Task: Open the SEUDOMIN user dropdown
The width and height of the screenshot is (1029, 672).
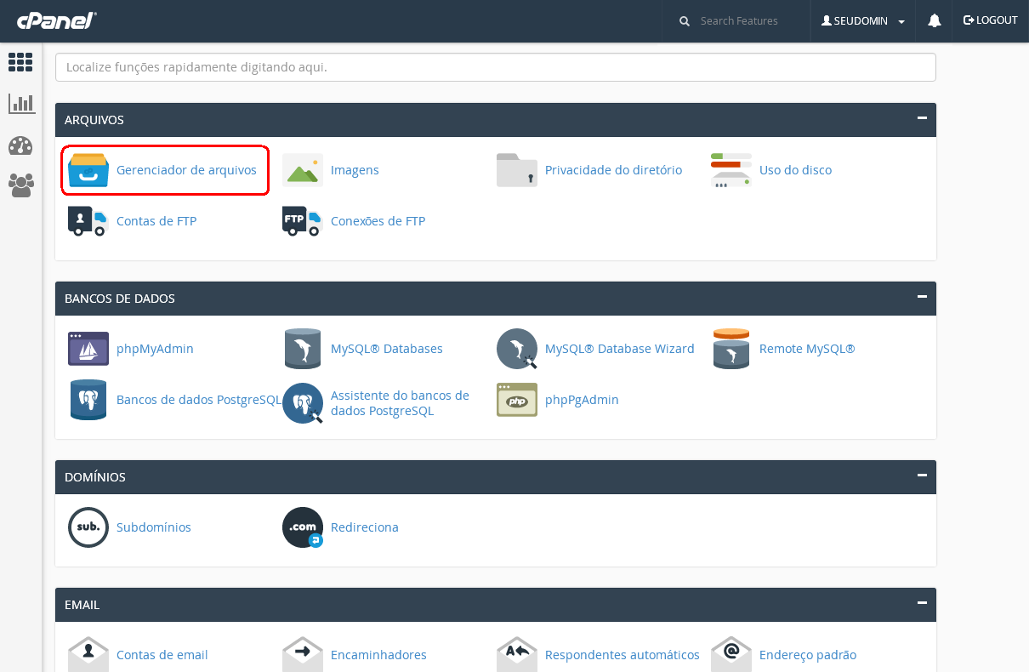Action: [x=862, y=20]
